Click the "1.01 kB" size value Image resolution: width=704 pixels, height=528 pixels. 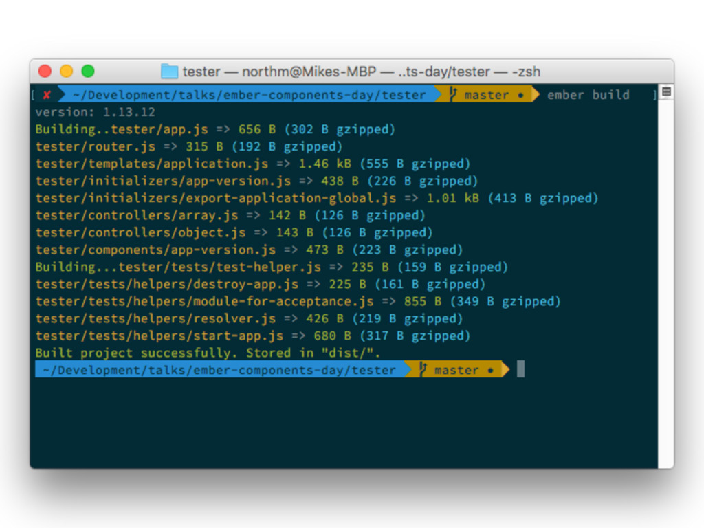(x=452, y=198)
